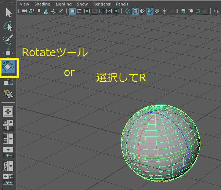Toggle the Safe Action display
This screenshot has height=190, width=221.
point(109,11)
